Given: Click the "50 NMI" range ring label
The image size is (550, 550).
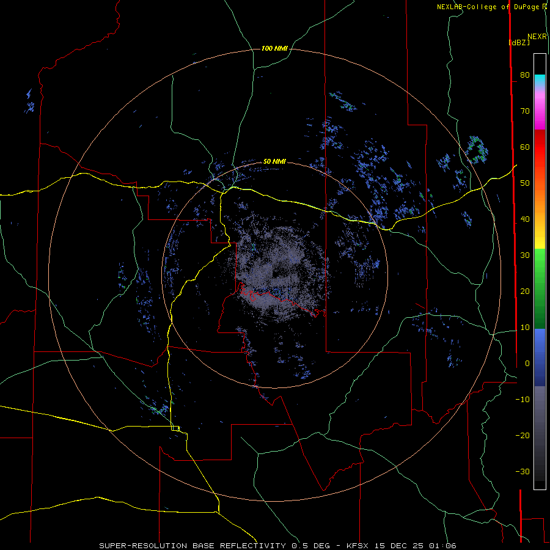Looking at the screenshot, I should (x=274, y=161).
